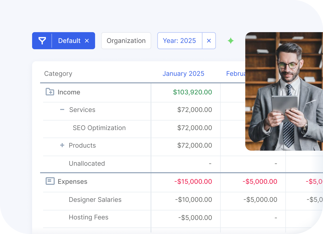Click January Expenses total -$15,000.00
The height and width of the screenshot is (234, 323).
[x=193, y=182]
